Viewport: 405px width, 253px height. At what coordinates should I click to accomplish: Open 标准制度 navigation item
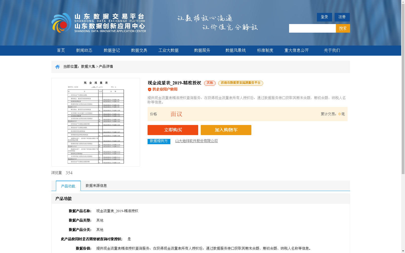click(265, 50)
